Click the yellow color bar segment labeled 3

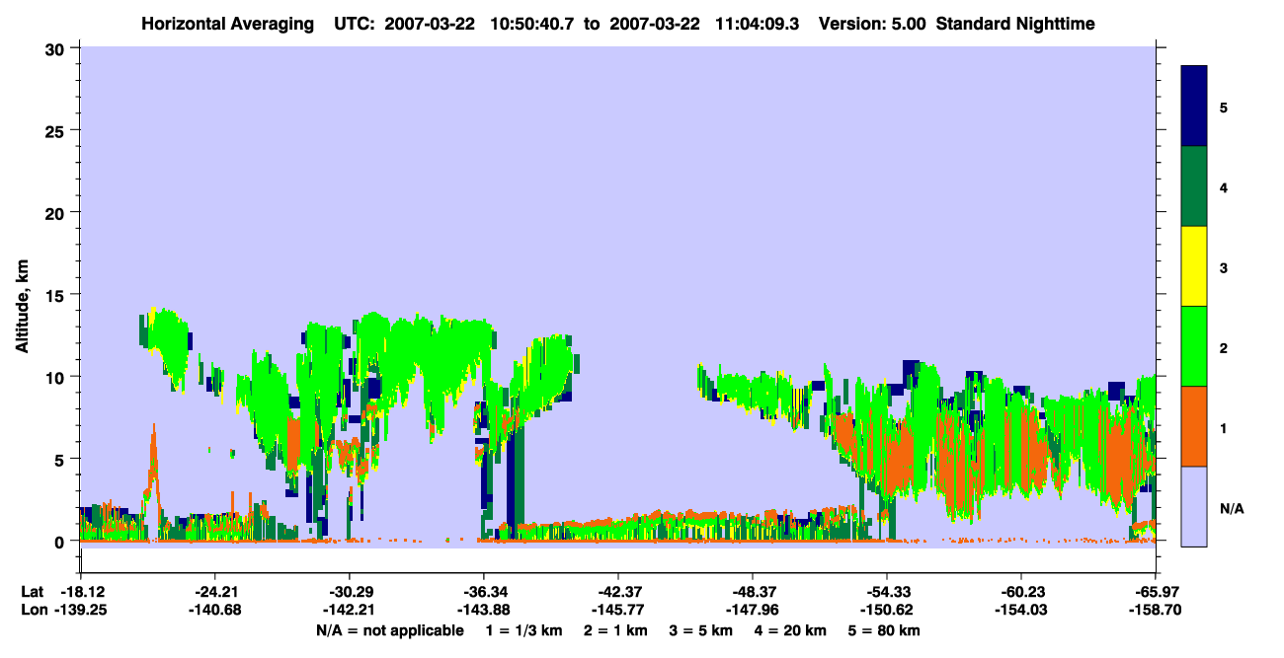(1194, 266)
